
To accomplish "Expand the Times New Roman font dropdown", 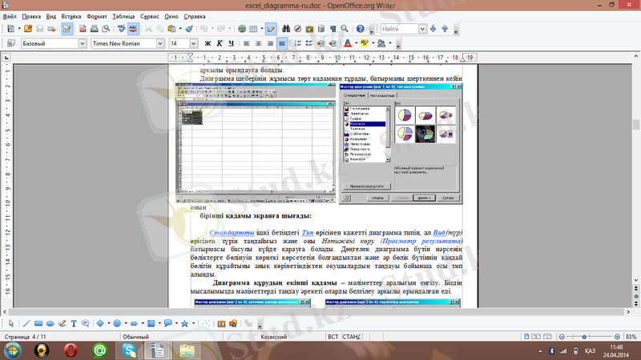I will point(162,43).
